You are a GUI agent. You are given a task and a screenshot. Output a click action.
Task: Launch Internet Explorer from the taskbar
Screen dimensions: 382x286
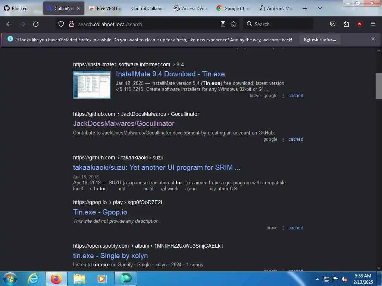(x=33, y=279)
